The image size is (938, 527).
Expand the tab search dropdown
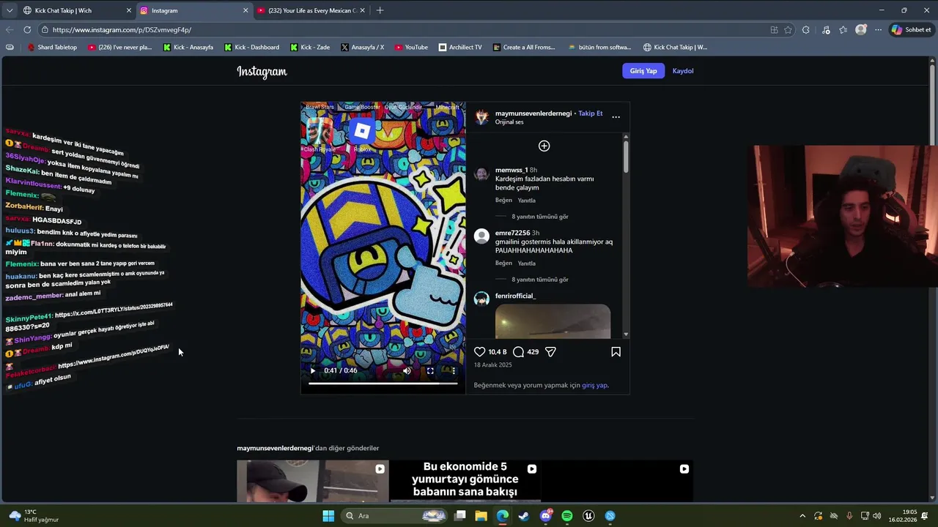(x=9, y=10)
